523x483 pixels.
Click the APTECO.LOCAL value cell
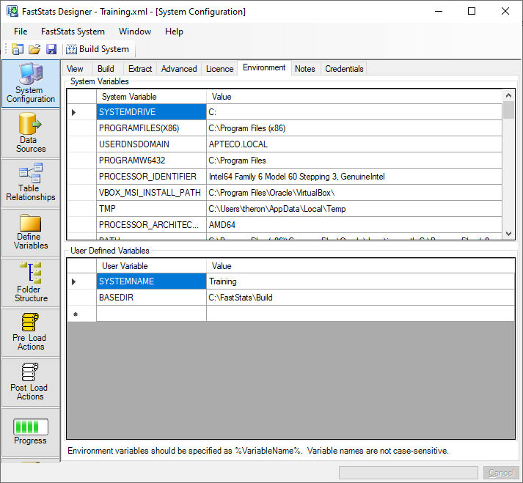354,144
